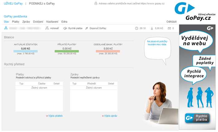Click the Typ column header in Zprávy table
The image size is (218, 132).
(x=74, y=84)
